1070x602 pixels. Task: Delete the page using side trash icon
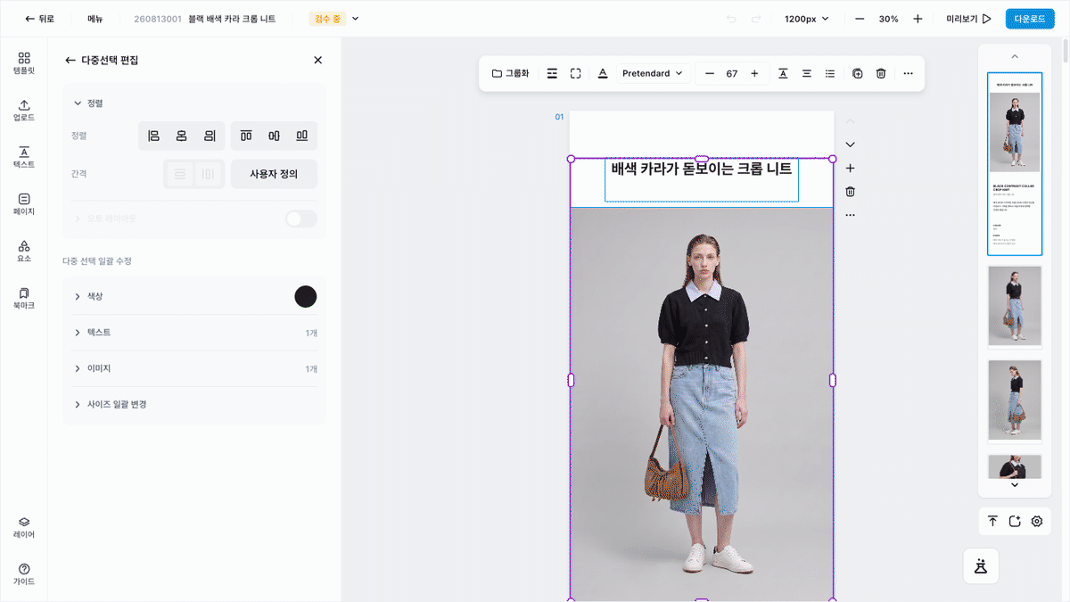pyautogui.click(x=850, y=192)
